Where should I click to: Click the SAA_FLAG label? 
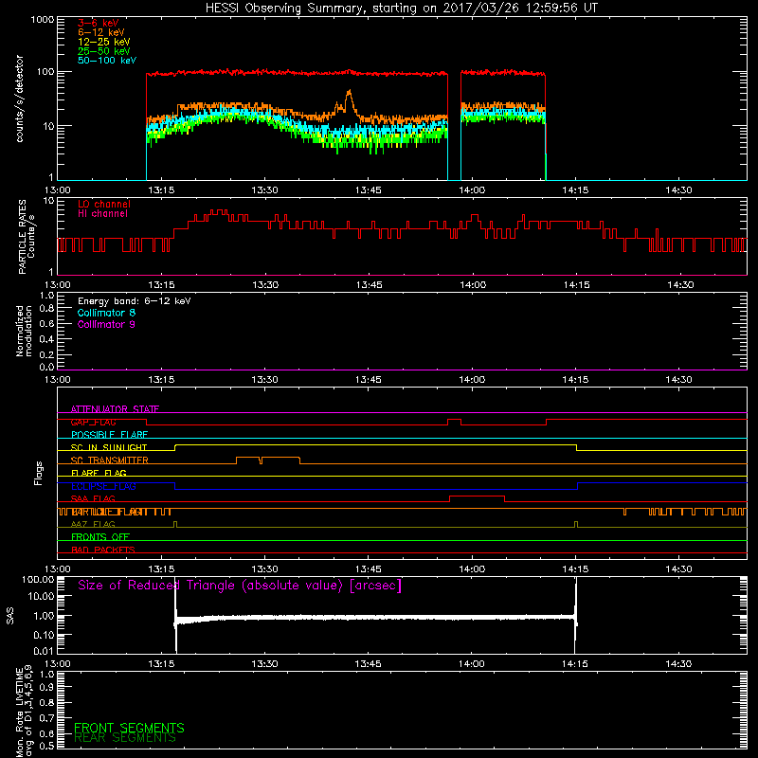93,499
